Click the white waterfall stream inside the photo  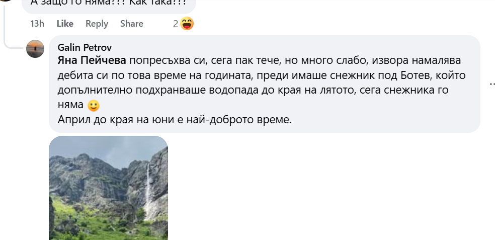pyautogui.click(x=147, y=190)
